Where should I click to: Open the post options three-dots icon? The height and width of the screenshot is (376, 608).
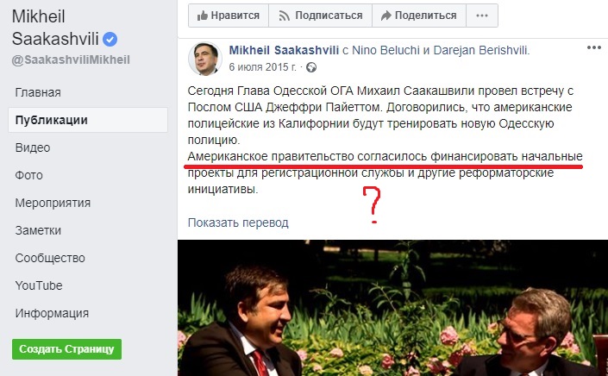593,47
